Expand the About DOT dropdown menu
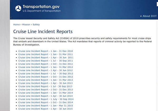 coord(149,16)
